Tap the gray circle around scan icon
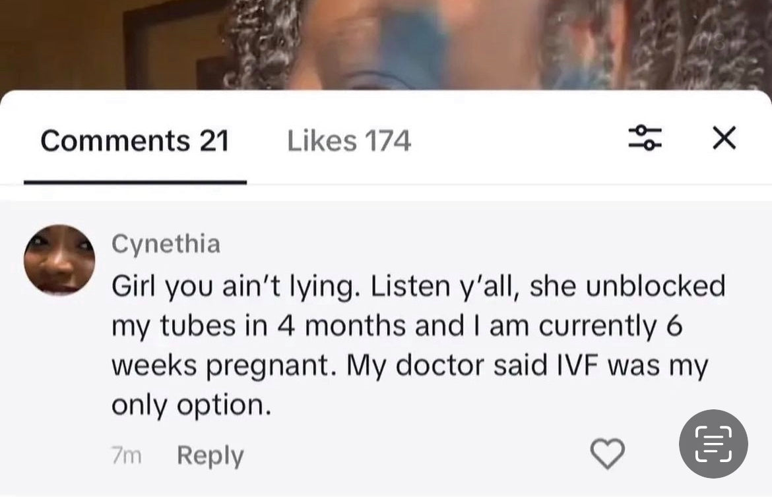This screenshot has width=772, height=497. click(x=713, y=444)
